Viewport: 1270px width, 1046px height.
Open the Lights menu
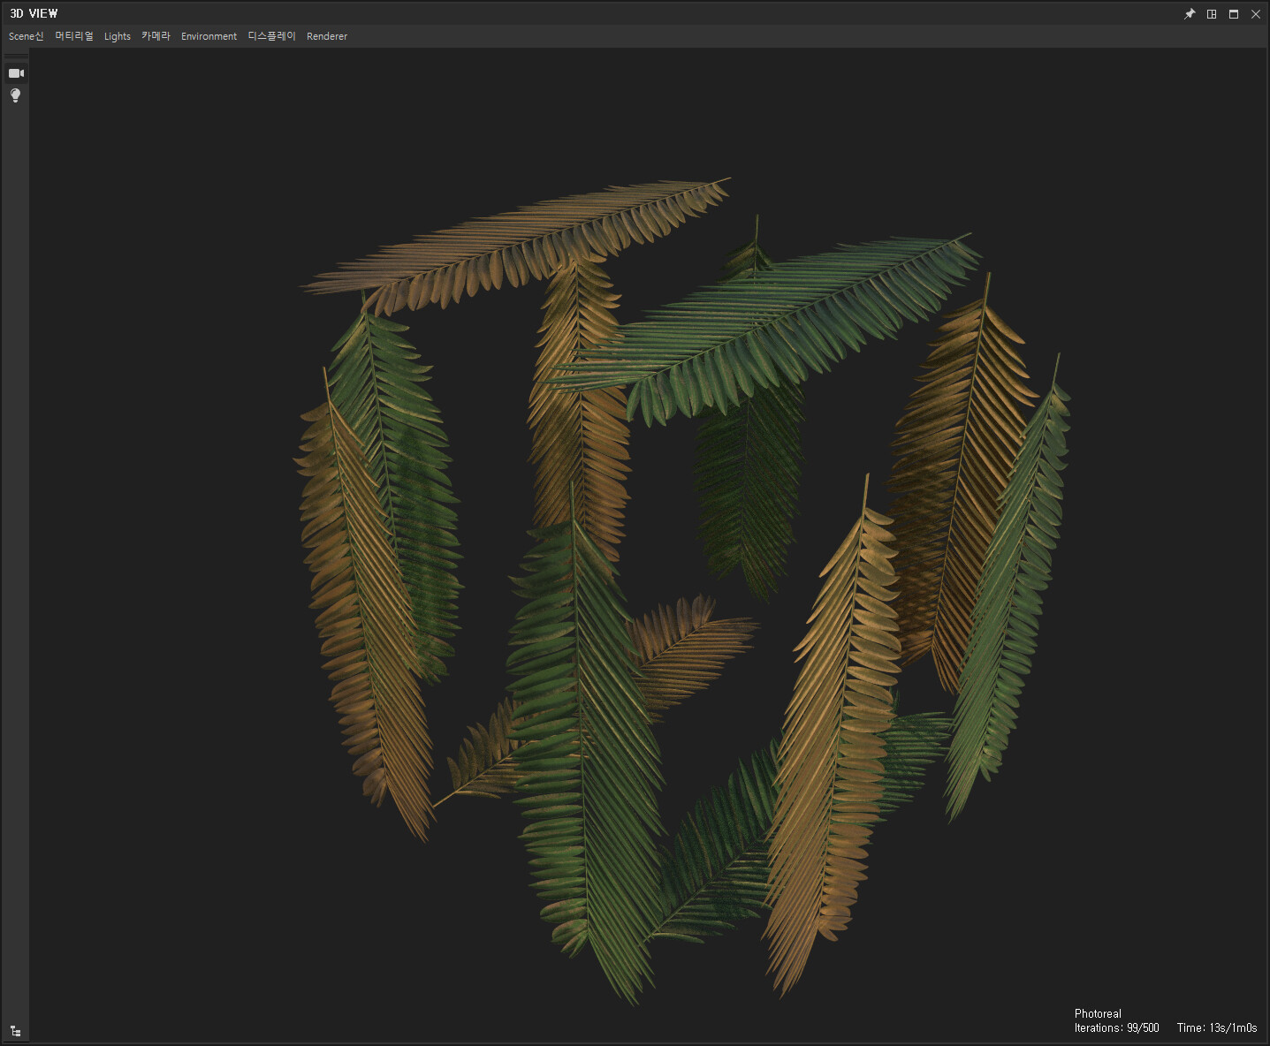[x=117, y=36]
